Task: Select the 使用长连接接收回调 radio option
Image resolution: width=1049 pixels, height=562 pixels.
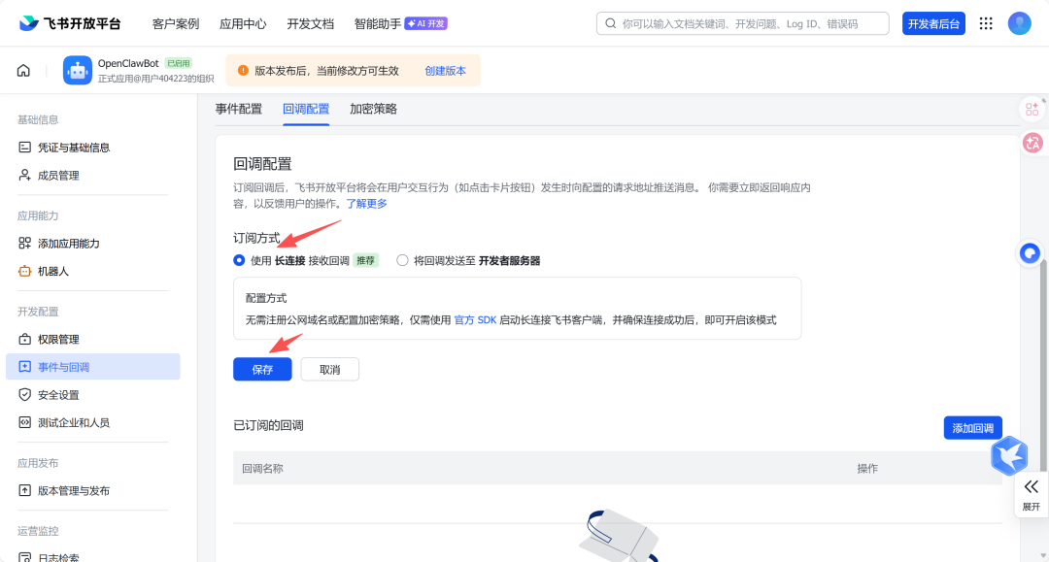Action: point(236,259)
